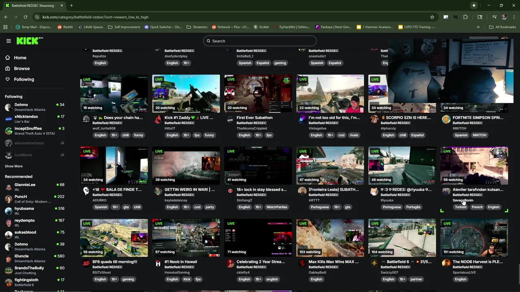Open Max Kills Max Wins stream title

(334, 262)
